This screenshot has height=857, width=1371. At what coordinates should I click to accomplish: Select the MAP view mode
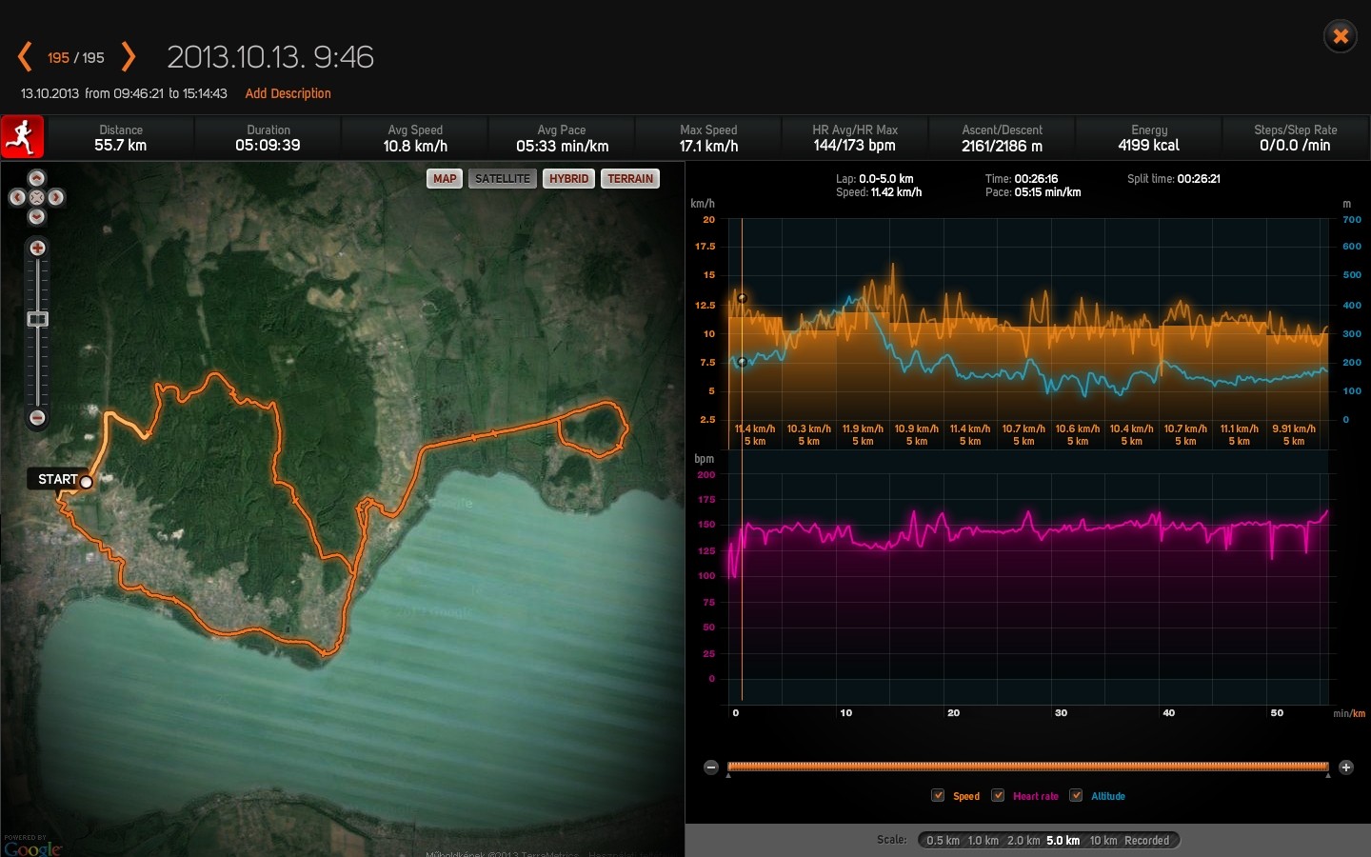[x=445, y=179]
